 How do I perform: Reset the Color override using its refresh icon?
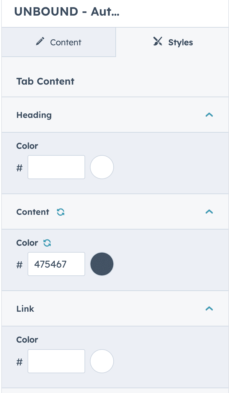click(x=47, y=243)
